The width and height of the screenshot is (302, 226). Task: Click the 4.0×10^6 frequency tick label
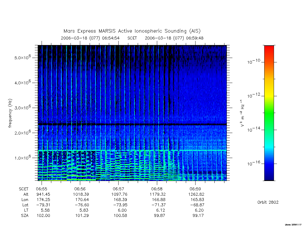[22, 82]
